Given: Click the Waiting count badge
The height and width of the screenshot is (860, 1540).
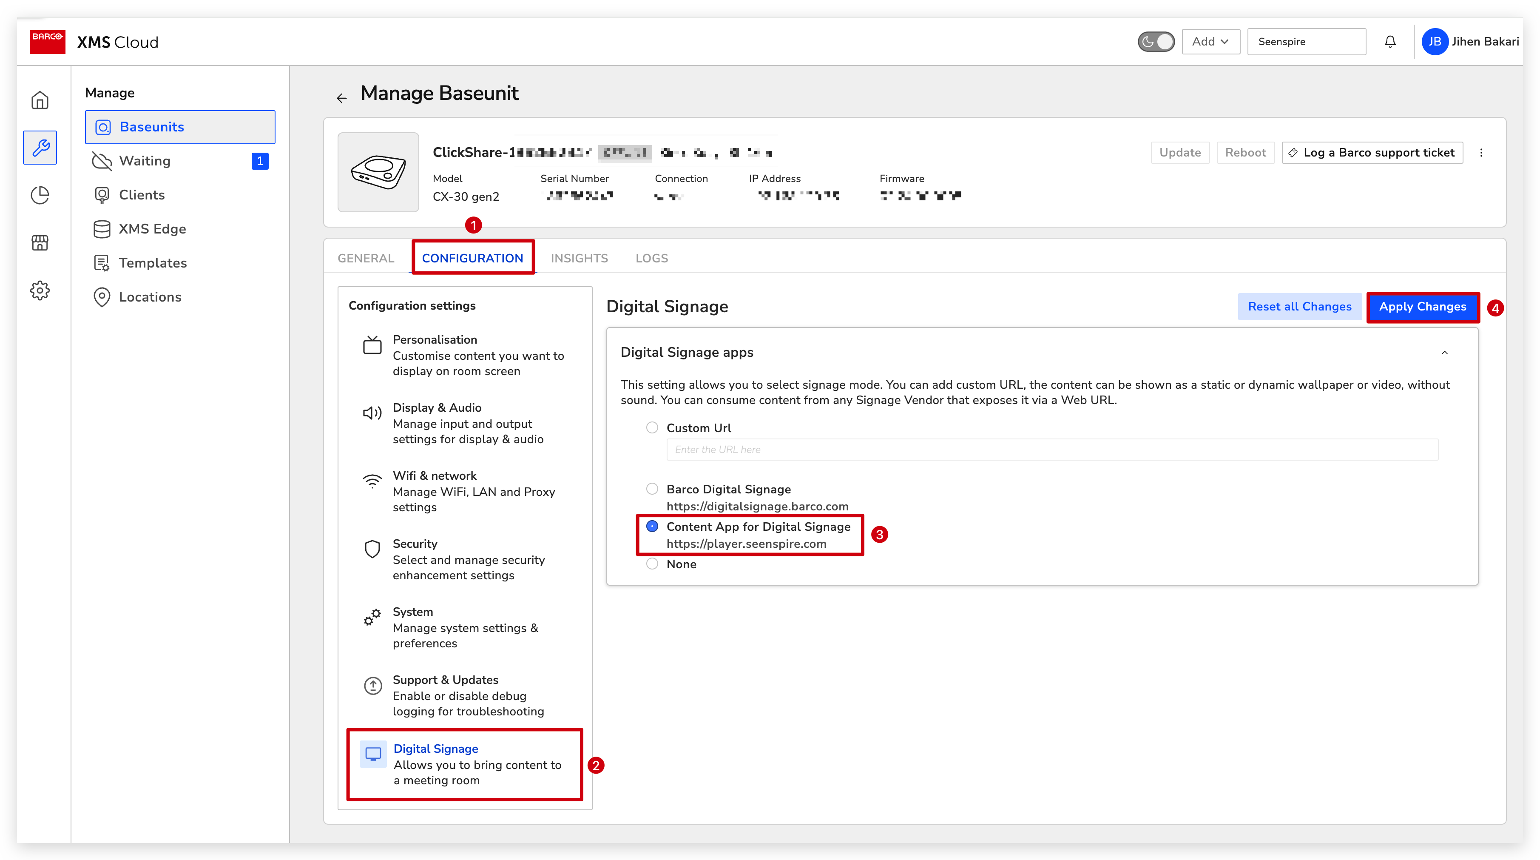Looking at the screenshot, I should click(260, 161).
